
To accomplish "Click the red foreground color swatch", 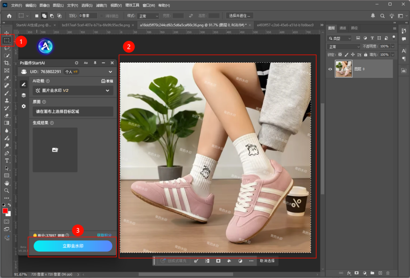I will pyautogui.click(x=5, y=210).
